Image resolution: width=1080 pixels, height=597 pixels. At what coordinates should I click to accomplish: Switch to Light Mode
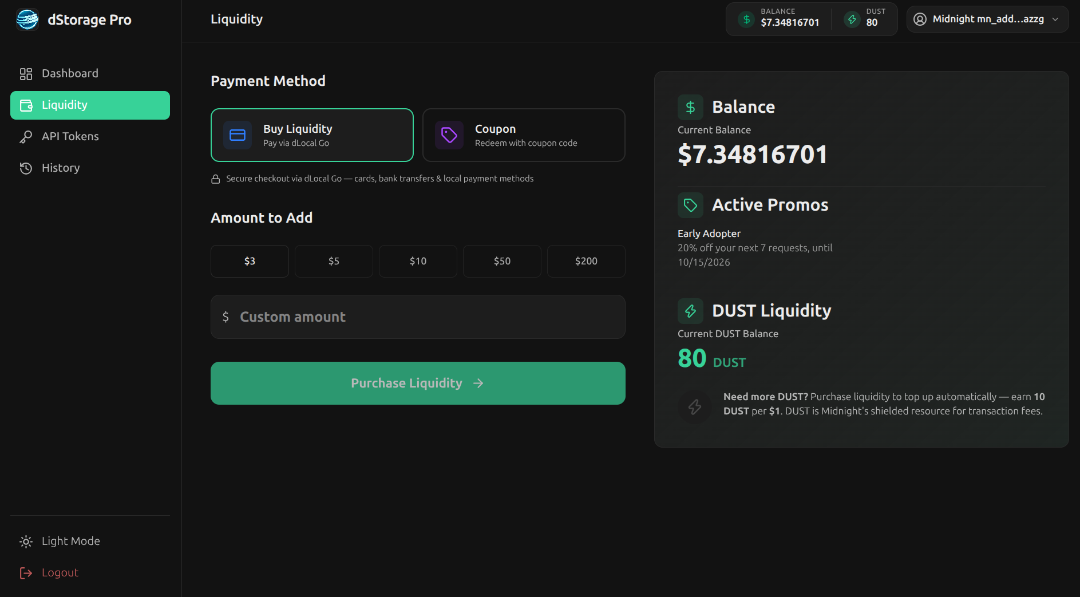[90, 541]
